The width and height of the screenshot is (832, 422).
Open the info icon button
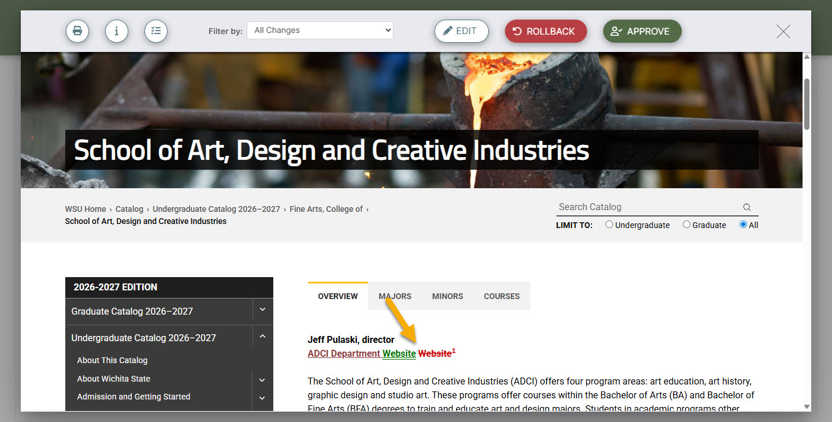click(117, 31)
